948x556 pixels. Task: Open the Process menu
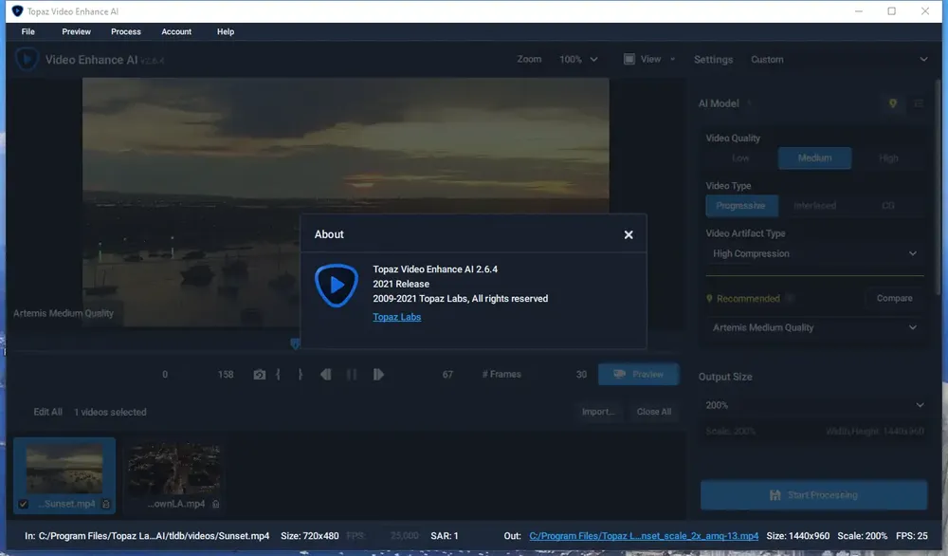[x=126, y=31]
